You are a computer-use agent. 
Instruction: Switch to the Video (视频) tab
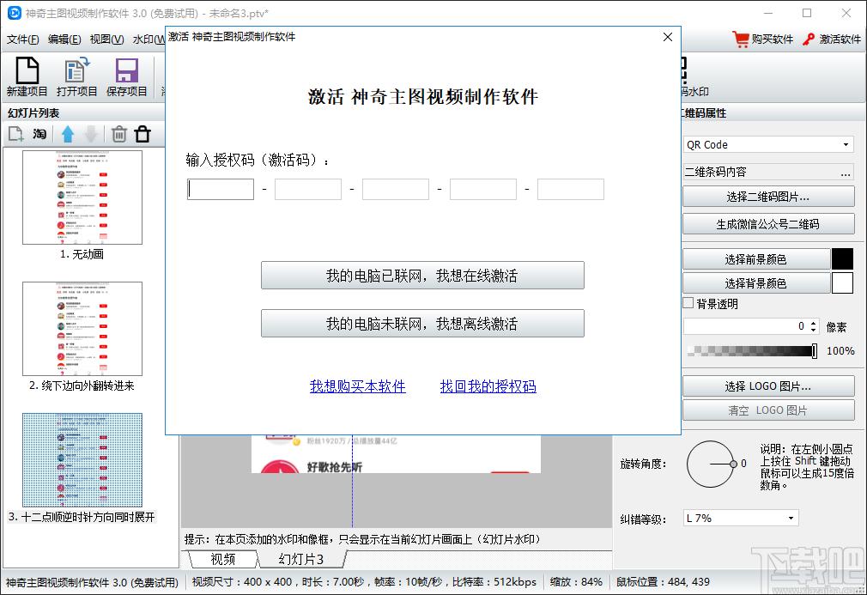click(222, 559)
